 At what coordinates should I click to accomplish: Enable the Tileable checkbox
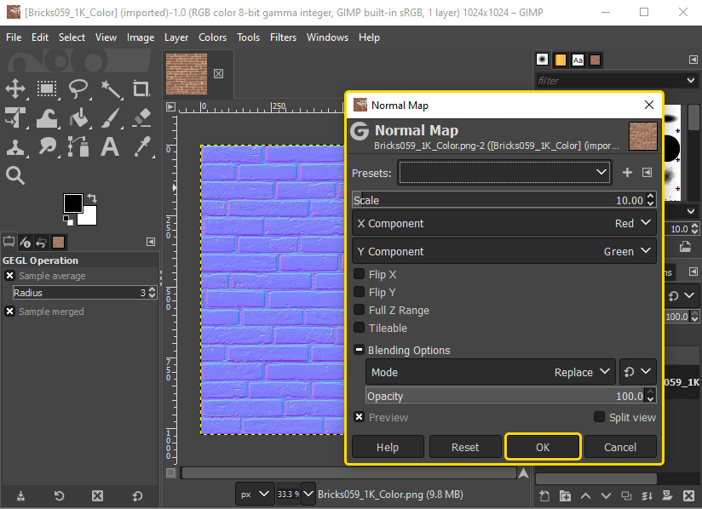(359, 328)
